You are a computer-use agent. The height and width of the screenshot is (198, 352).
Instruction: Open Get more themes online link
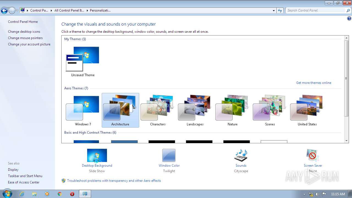click(313, 83)
